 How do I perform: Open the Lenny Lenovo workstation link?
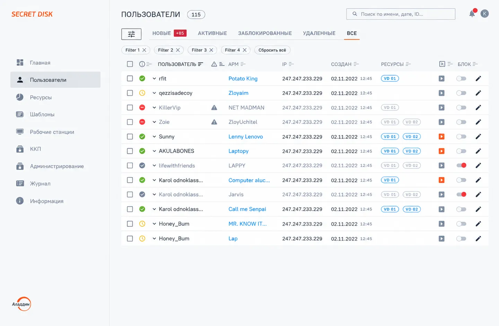[246, 137]
